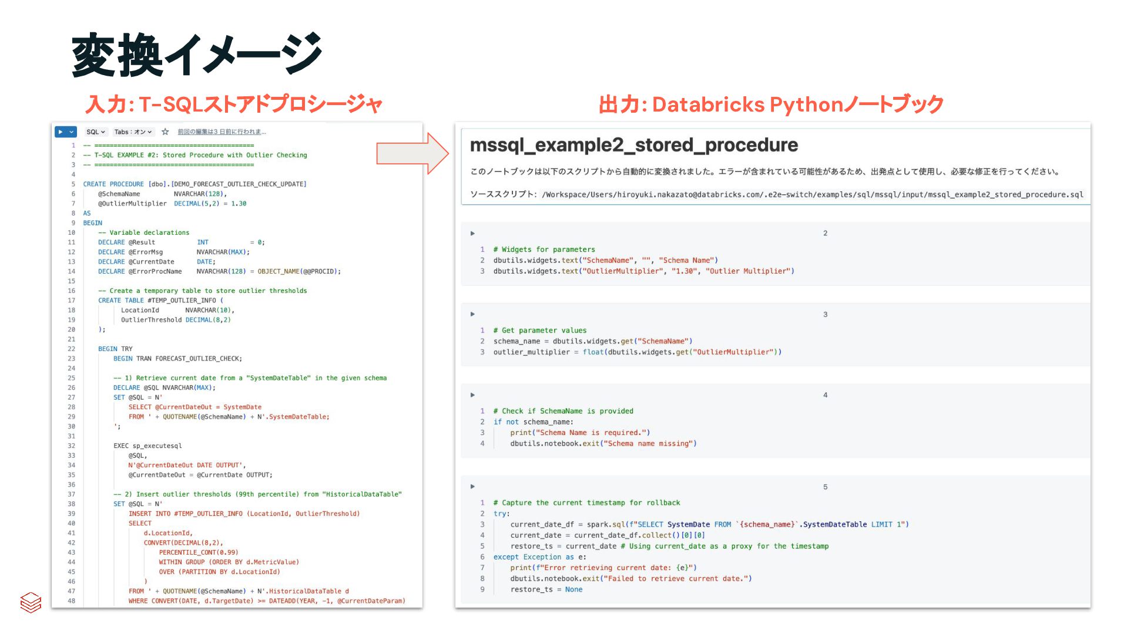Click the ソーススクリプト source path text
The width and height of the screenshot is (1127, 634).
point(776,194)
